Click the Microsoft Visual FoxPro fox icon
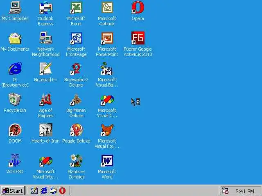The height and width of the screenshot is (196, 262). (107, 130)
